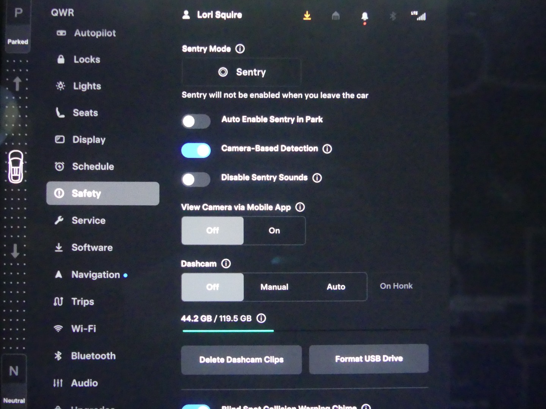The image size is (546, 409).
Task: Turn off Camera-Based Detection toggle
Action: point(196,150)
